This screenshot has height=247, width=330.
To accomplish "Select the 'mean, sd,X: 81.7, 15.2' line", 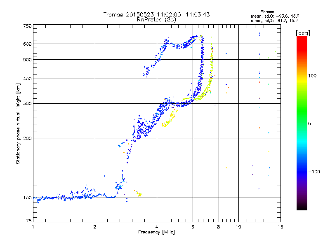I will (x=274, y=21).
